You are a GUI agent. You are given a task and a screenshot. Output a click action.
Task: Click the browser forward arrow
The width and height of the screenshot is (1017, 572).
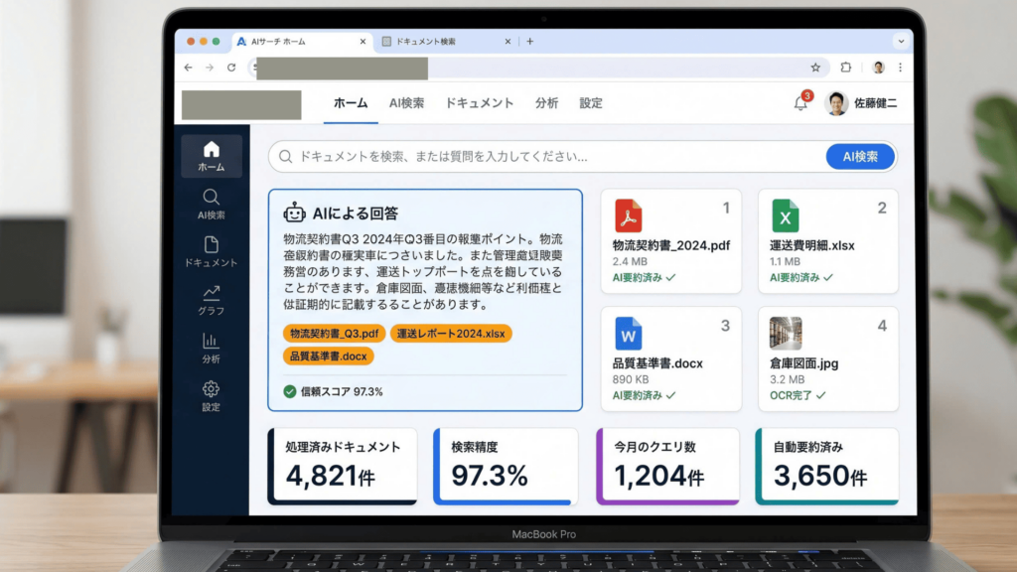click(x=210, y=68)
